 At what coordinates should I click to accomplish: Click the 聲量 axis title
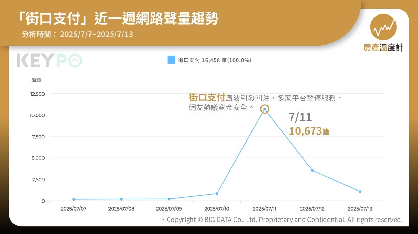(x=37, y=80)
